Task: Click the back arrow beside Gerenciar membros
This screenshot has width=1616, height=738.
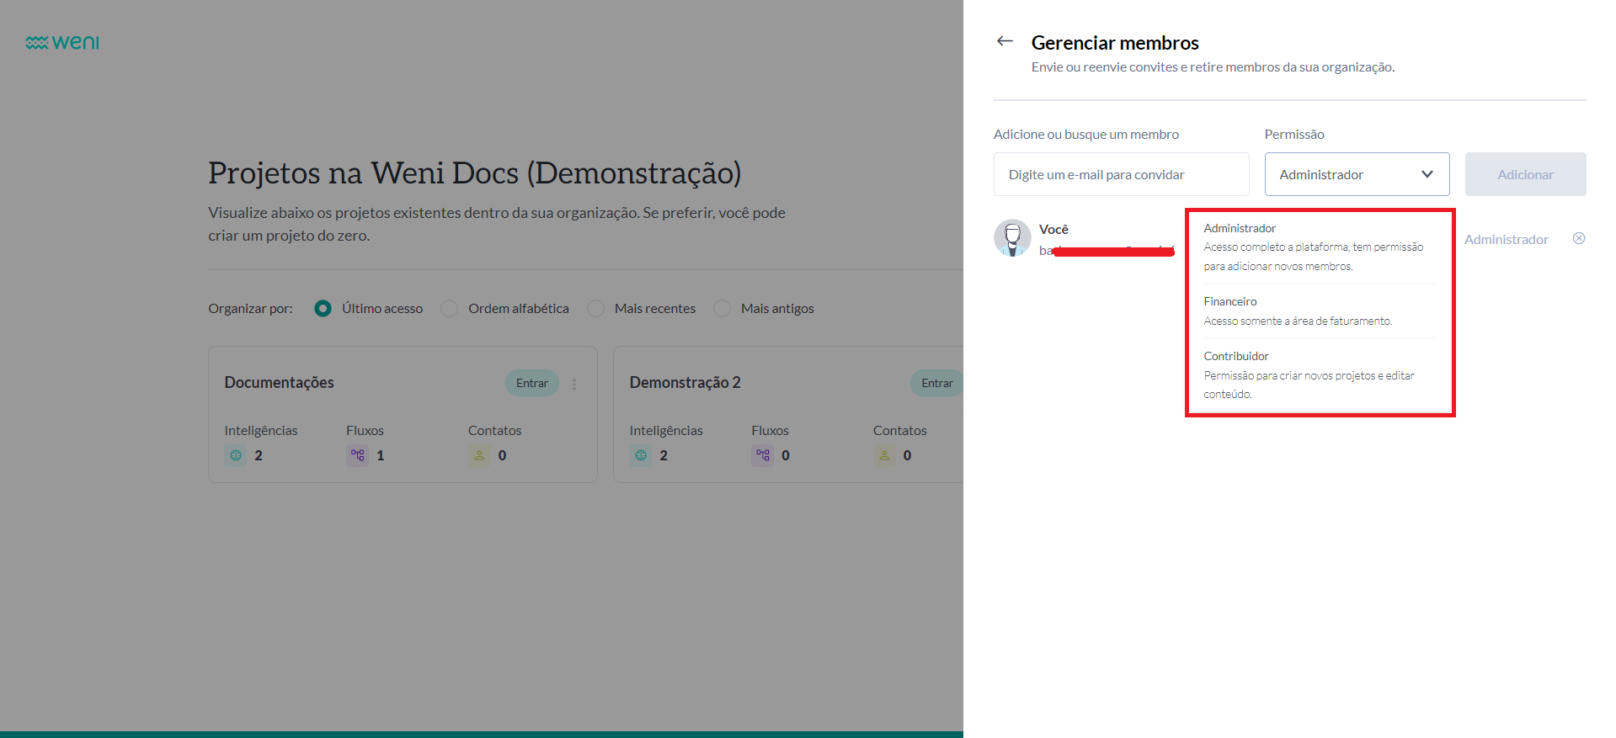Action: [1005, 41]
